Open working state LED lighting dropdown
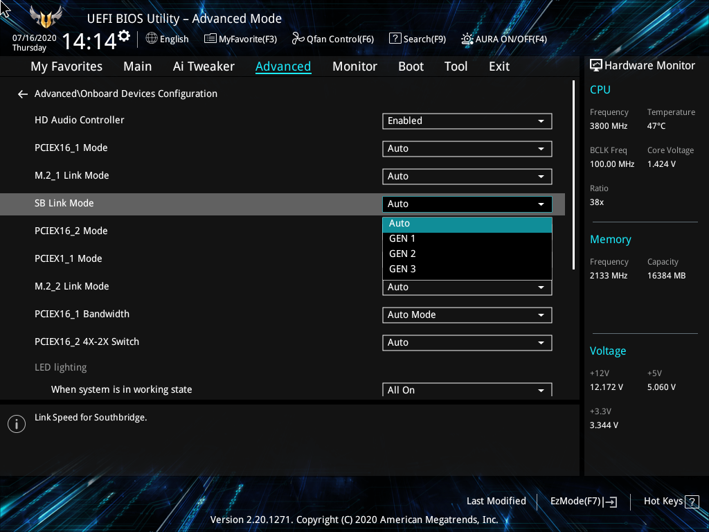 pyautogui.click(x=467, y=390)
